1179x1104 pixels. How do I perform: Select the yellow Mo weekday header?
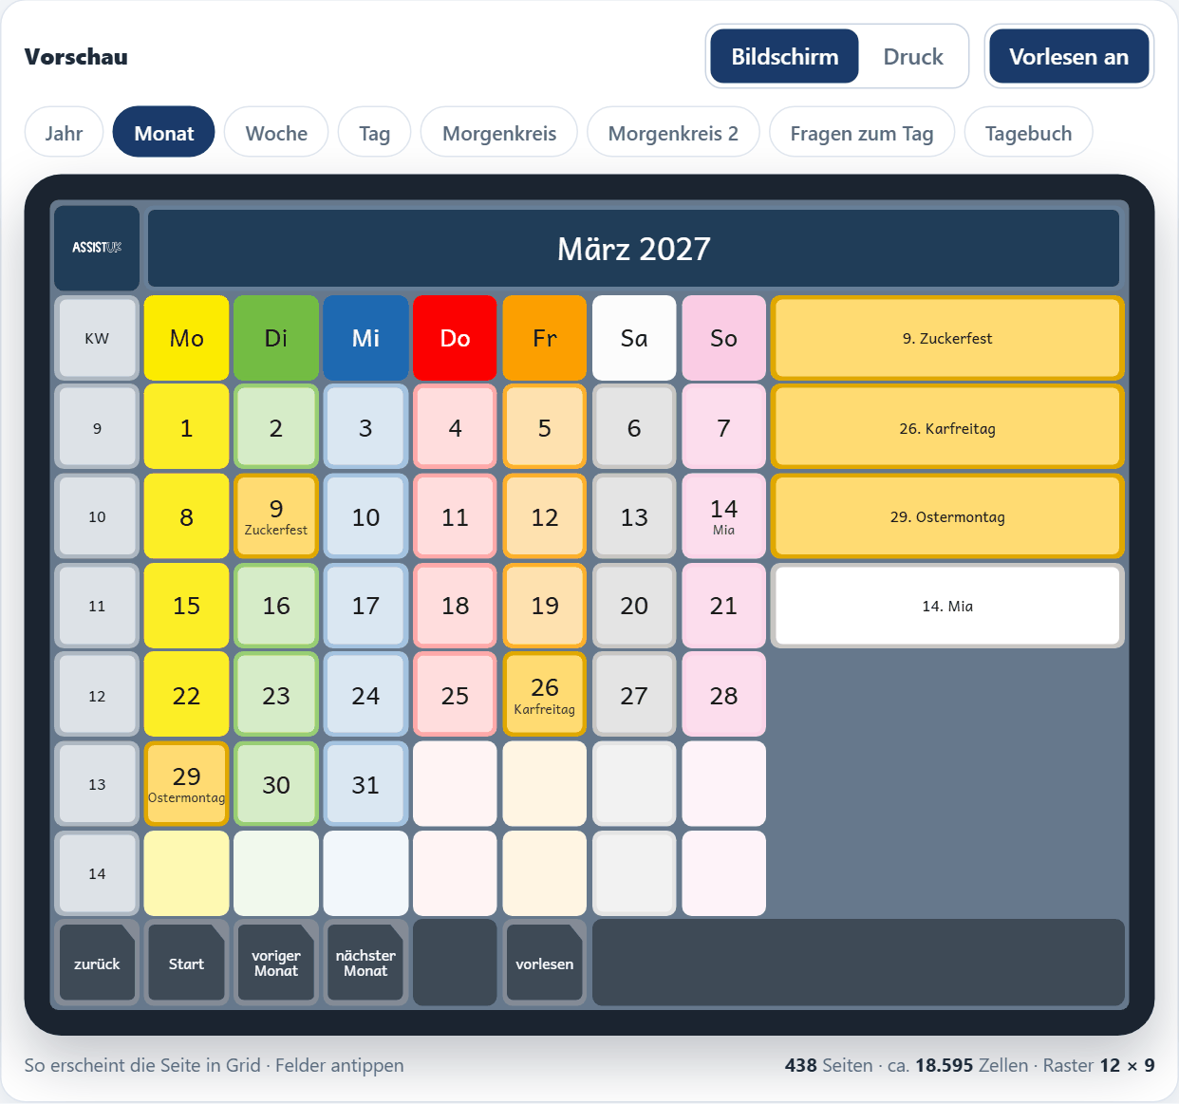(x=186, y=338)
